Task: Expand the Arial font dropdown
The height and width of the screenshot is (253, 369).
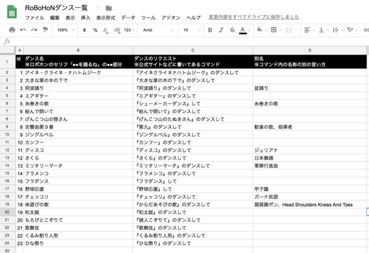Action: (157, 29)
